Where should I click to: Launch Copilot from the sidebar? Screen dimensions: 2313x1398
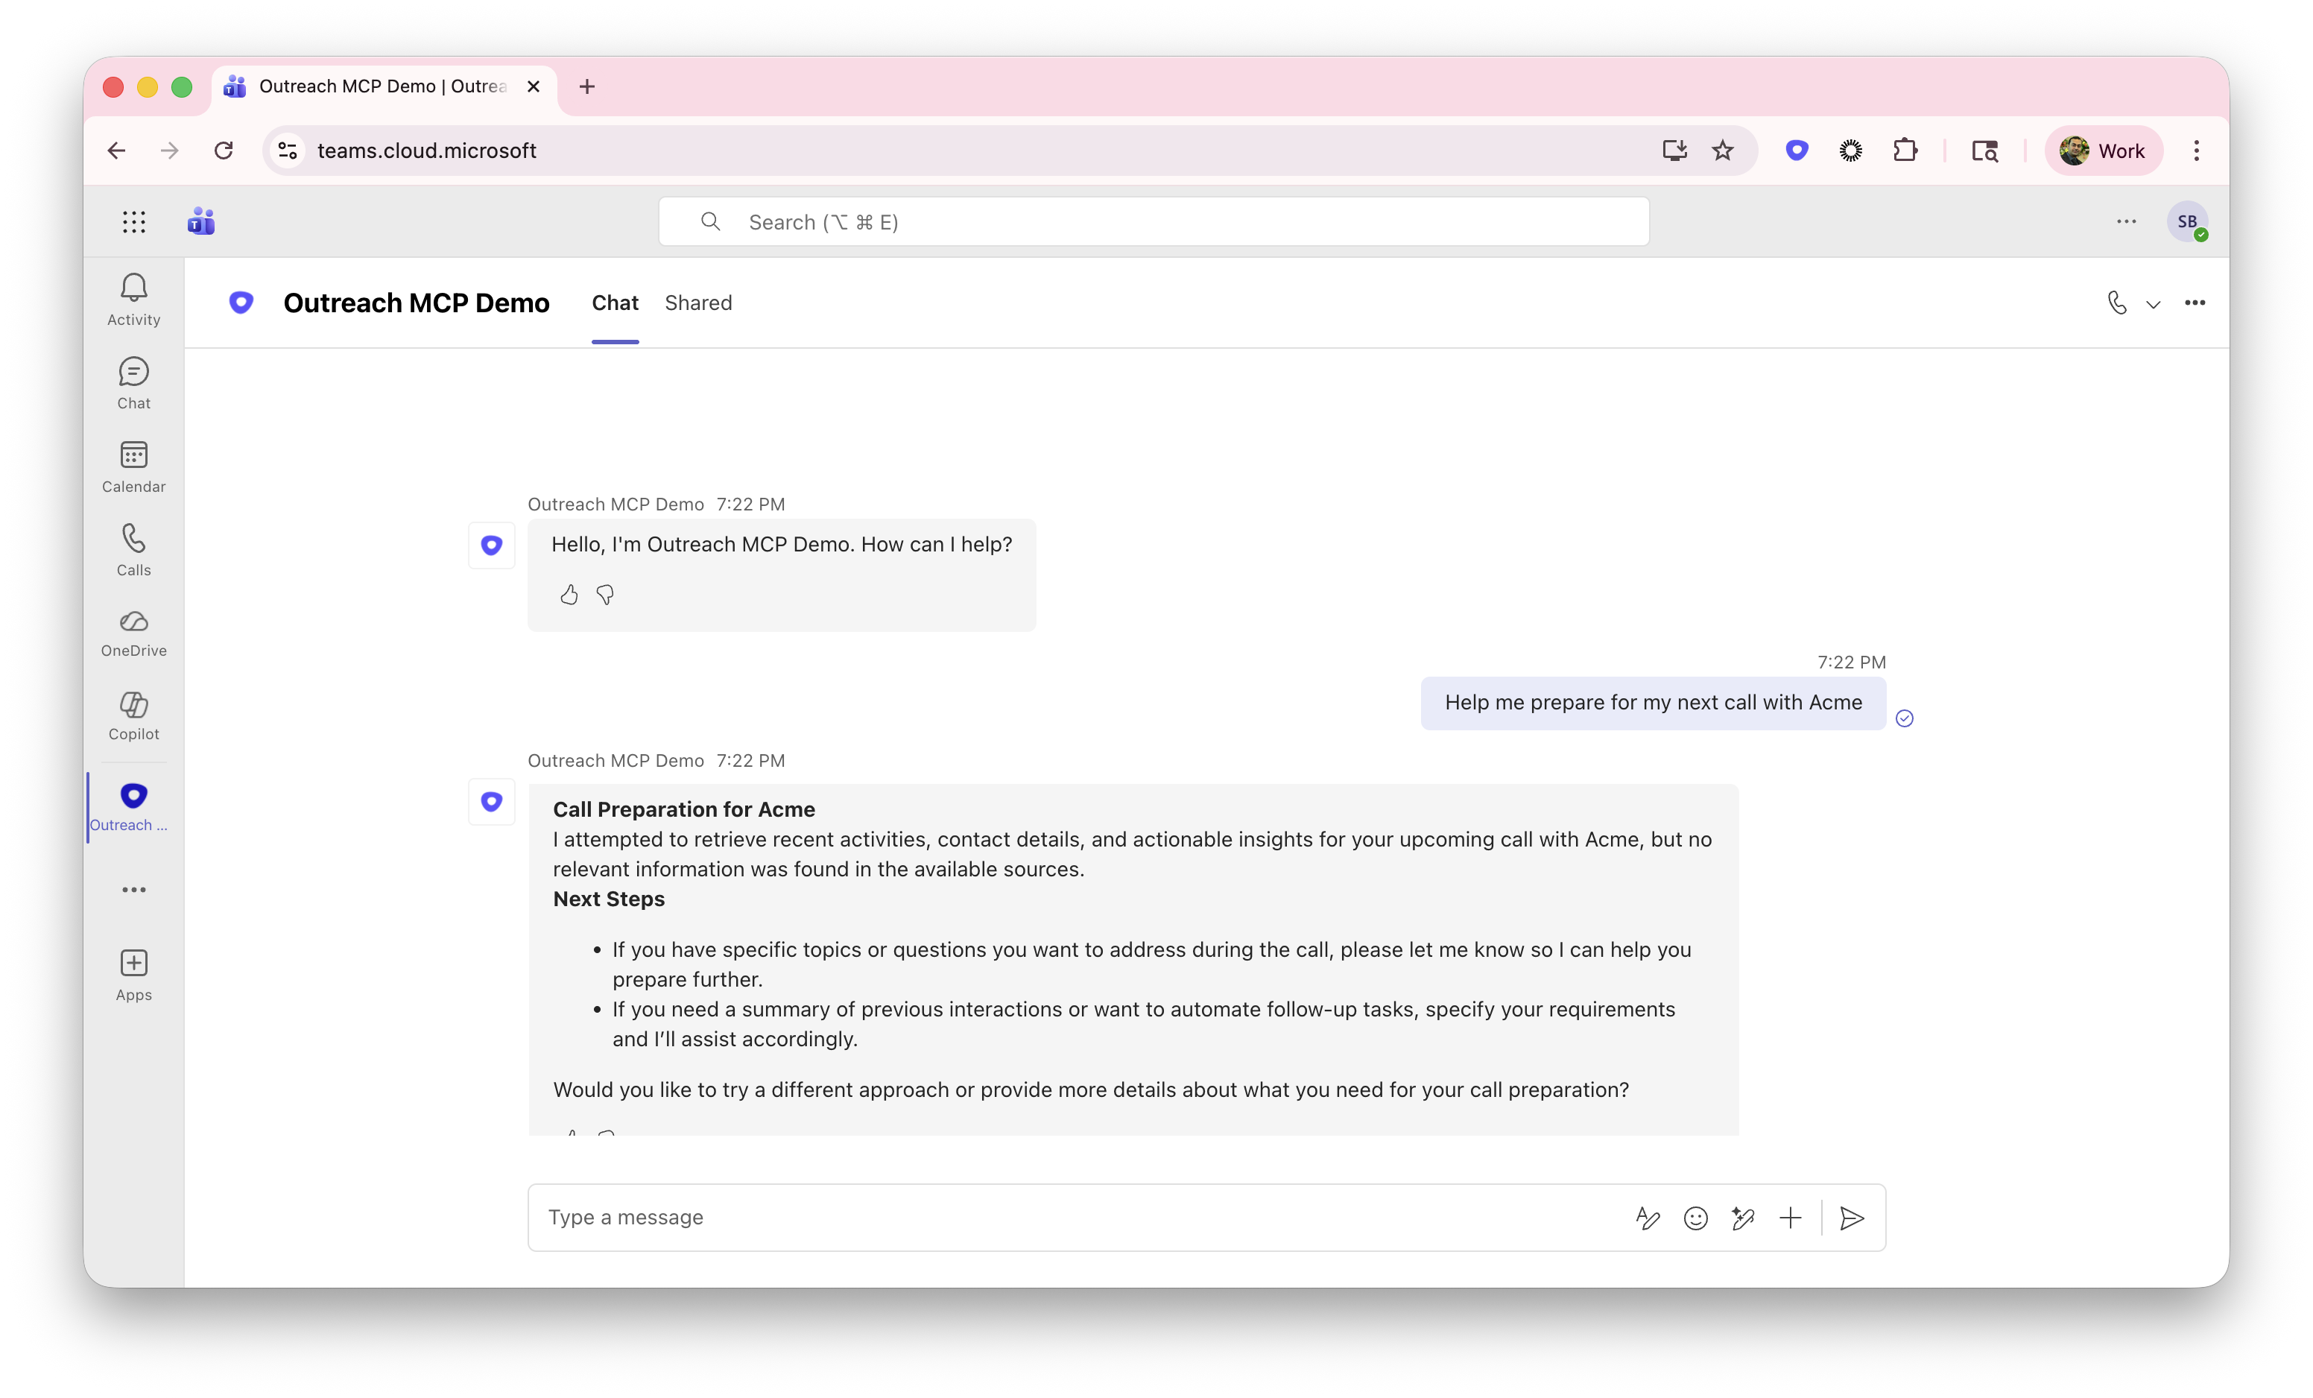(x=133, y=715)
